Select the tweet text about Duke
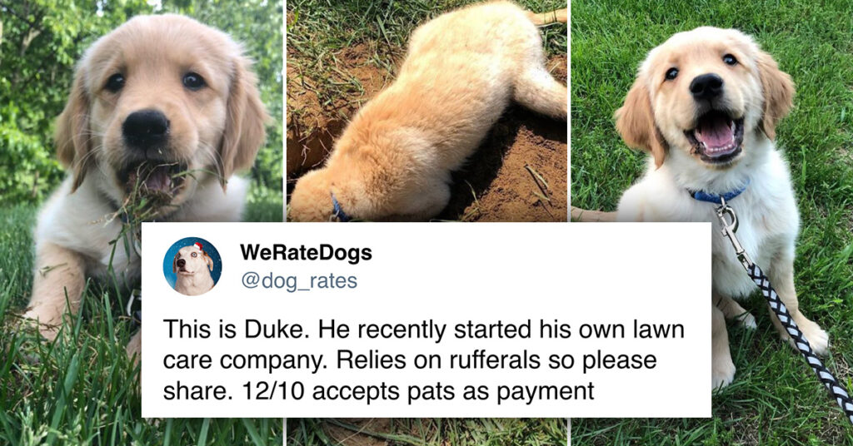Image resolution: width=853 pixels, height=446 pixels. [424, 360]
